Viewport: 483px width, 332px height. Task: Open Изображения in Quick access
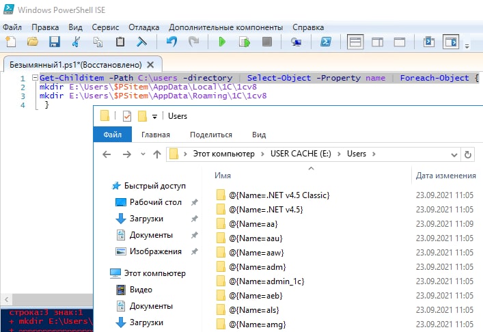(x=156, y=251)
